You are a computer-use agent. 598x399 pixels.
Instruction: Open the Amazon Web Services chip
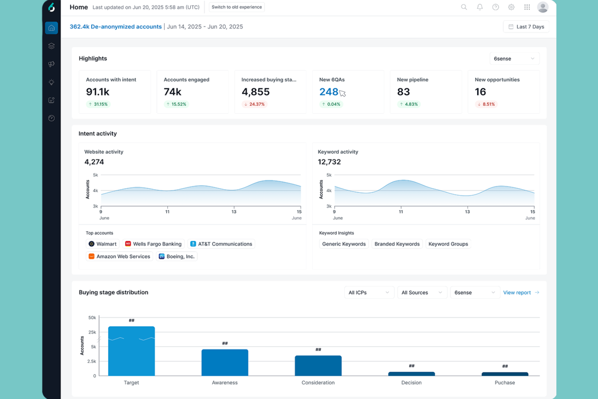(x=119, y=256)
